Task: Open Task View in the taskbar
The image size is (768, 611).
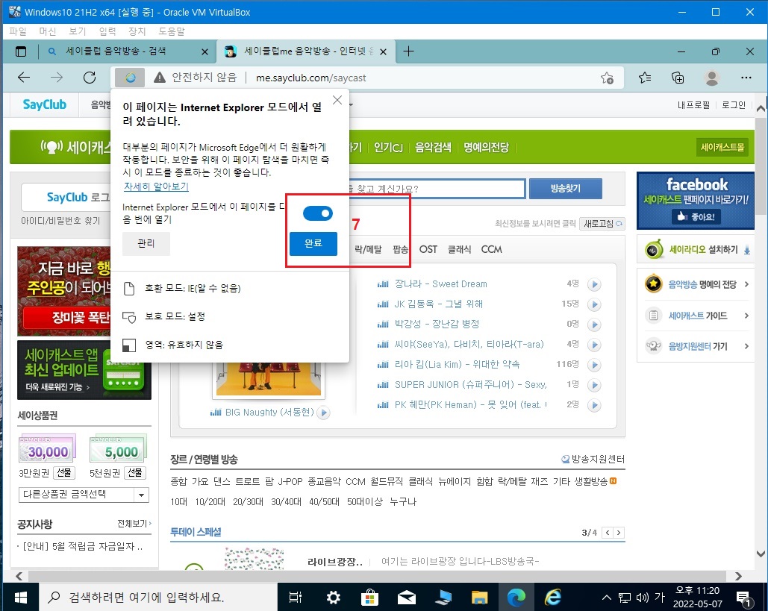Action: click(296, 598)
